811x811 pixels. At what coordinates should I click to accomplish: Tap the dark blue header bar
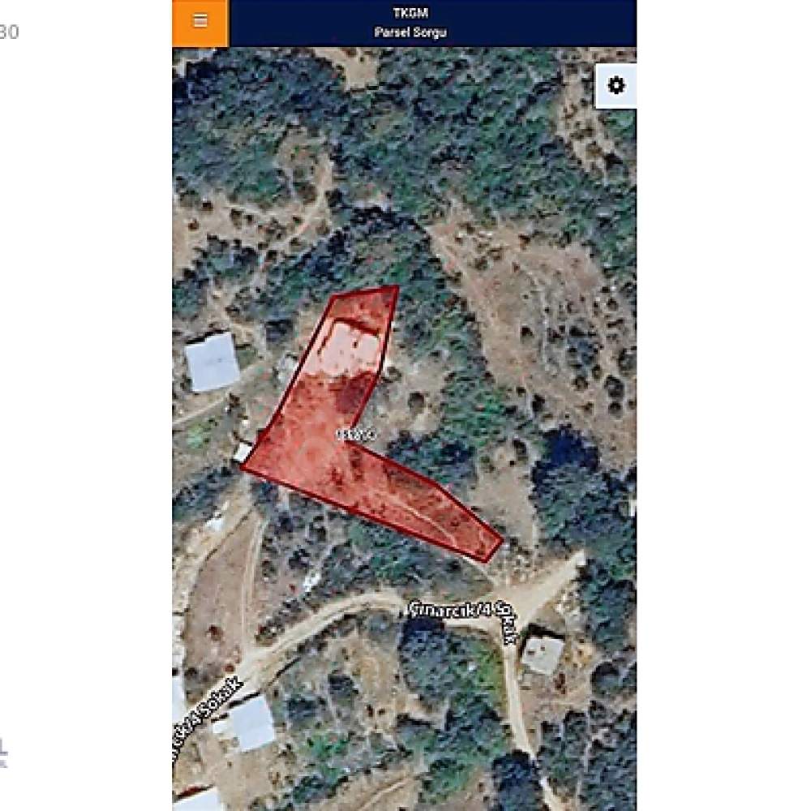433,24
